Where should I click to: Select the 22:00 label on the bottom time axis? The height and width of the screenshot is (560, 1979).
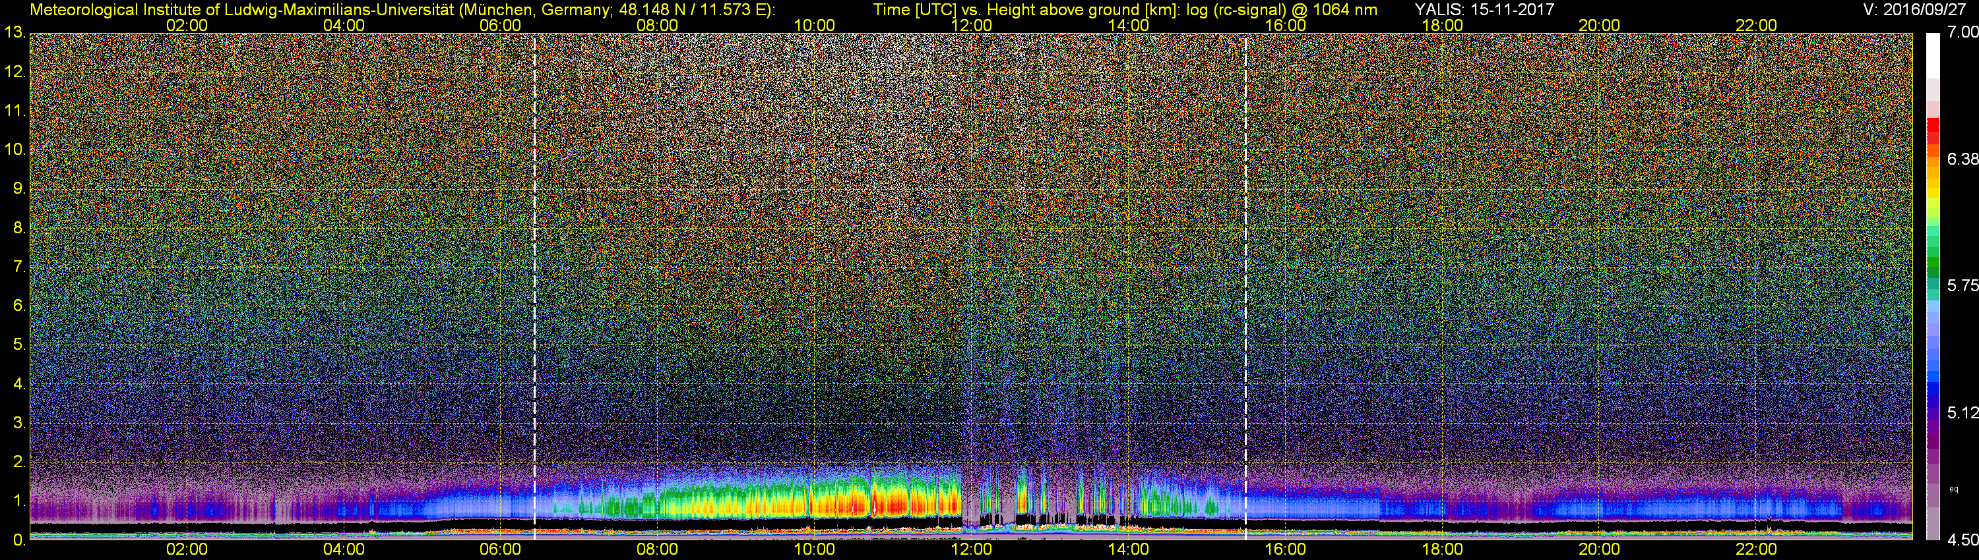tap(1756, 549)
